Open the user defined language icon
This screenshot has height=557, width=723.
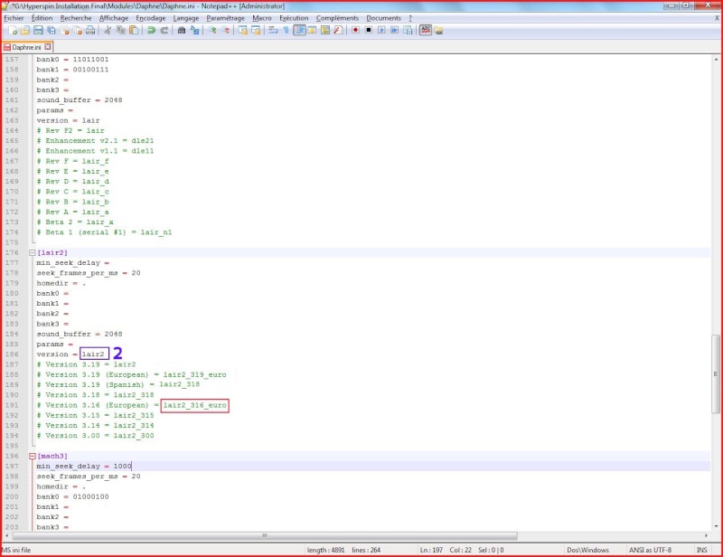click(312, 31)
